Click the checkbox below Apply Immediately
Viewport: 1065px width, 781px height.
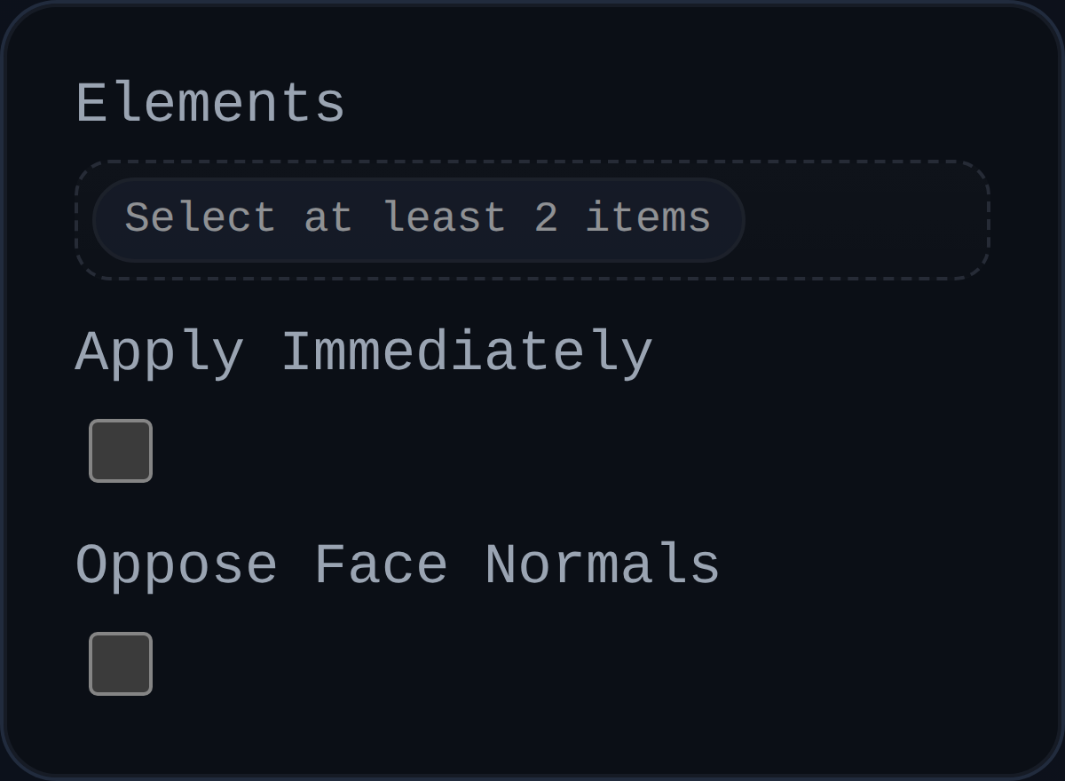[x=121, y=451]
